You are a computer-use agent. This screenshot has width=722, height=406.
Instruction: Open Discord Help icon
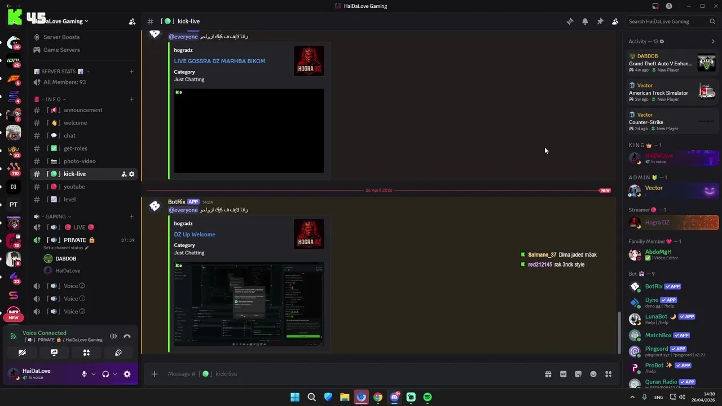(x=669, y=6)
